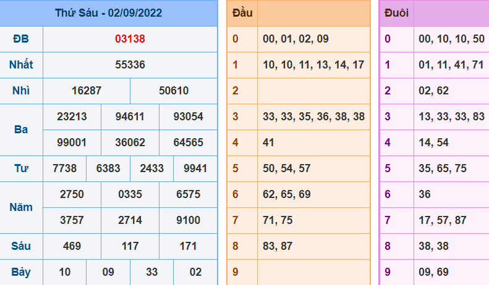Viewport: 489px width, 285px height.
Task: Click Bảy prize number 09
Action: click(x=108, y=272)
